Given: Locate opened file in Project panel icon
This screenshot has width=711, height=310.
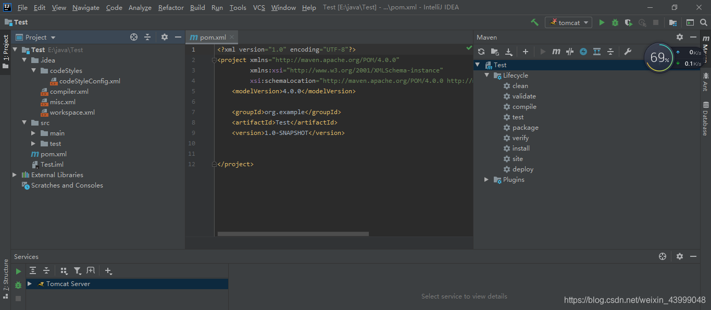Looking at the screenshot, I should pos(134,37).
